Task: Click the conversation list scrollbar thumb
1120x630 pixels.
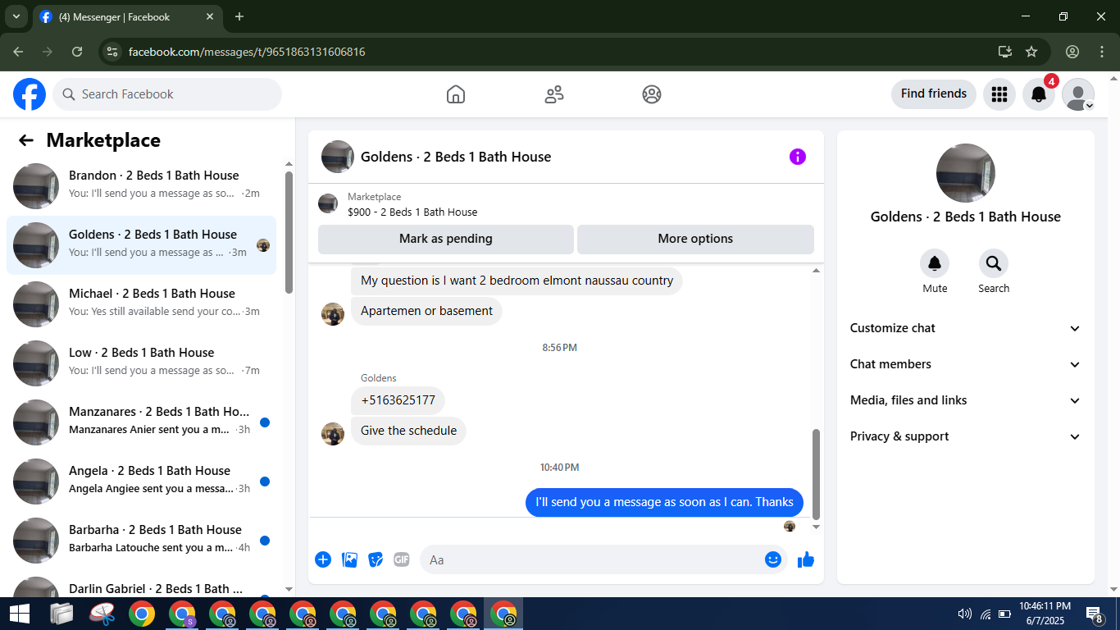Action: [289, 232]
